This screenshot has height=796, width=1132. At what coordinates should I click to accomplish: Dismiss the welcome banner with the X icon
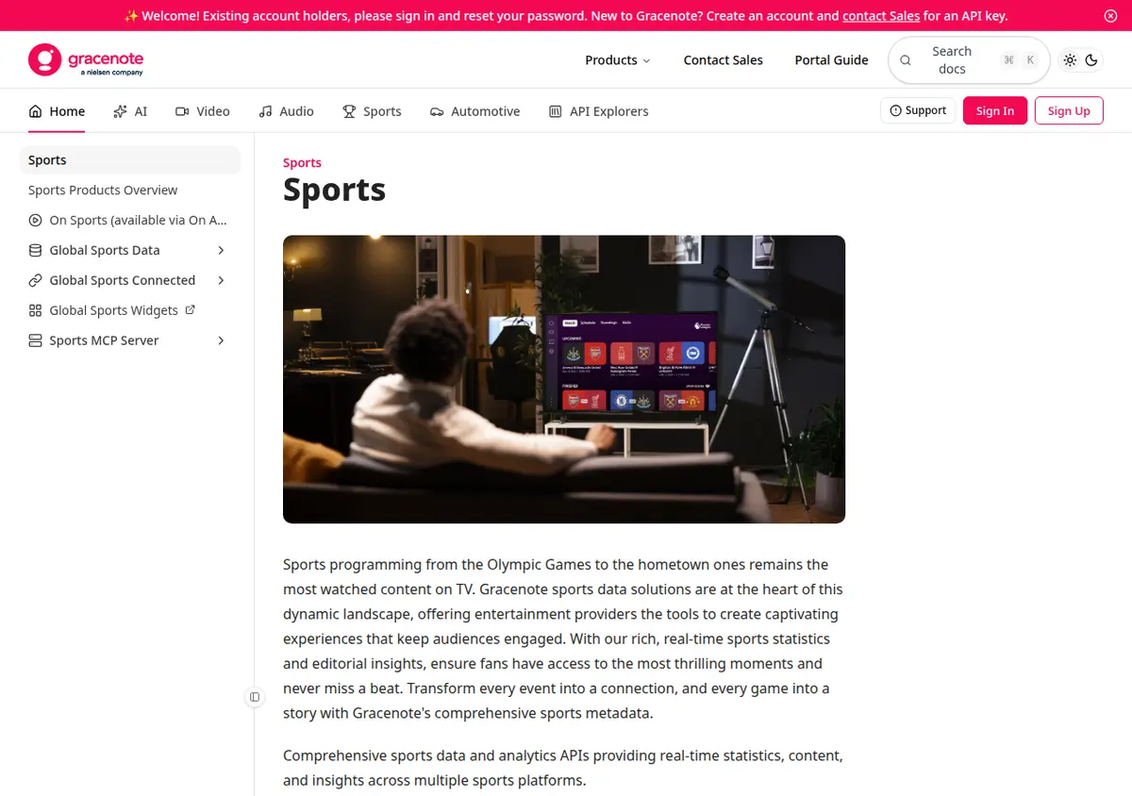(1110, 16)
